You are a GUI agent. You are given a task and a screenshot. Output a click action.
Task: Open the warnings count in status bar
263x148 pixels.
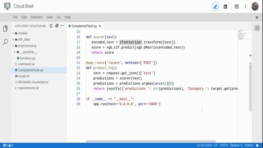pyautogui.click(x=11, y=145)
